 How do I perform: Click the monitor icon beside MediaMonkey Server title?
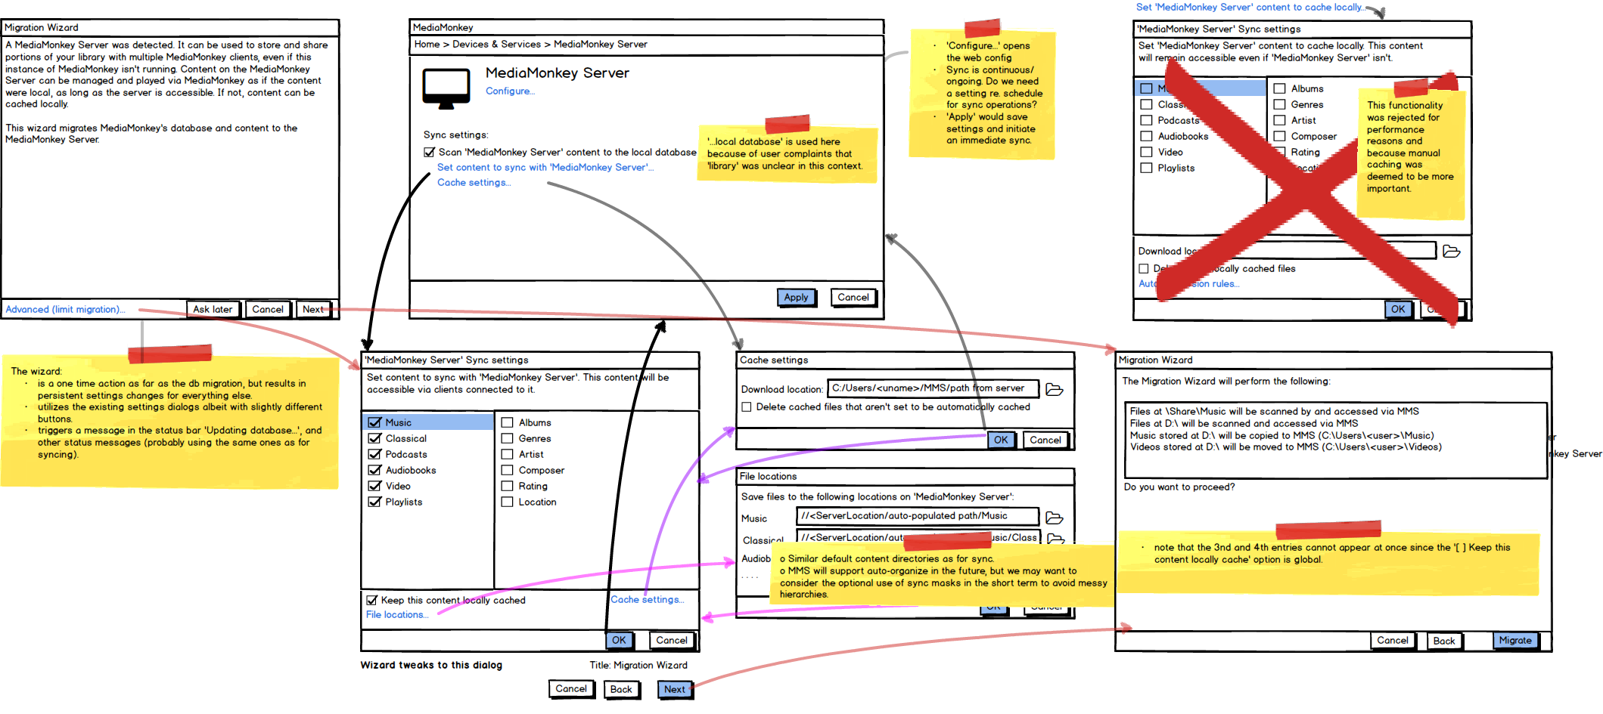click(x=446, y=89)
